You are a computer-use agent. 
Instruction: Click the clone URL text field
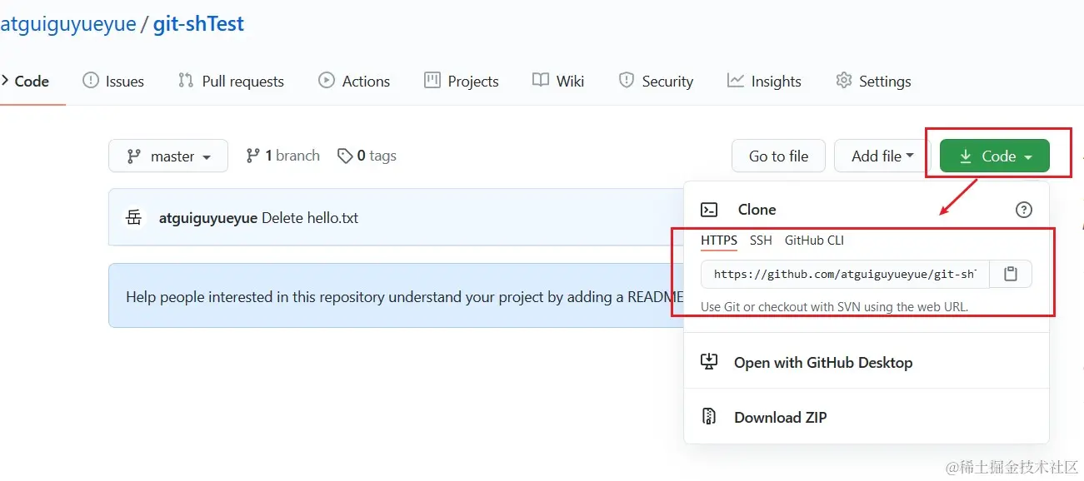click(845, 274)
